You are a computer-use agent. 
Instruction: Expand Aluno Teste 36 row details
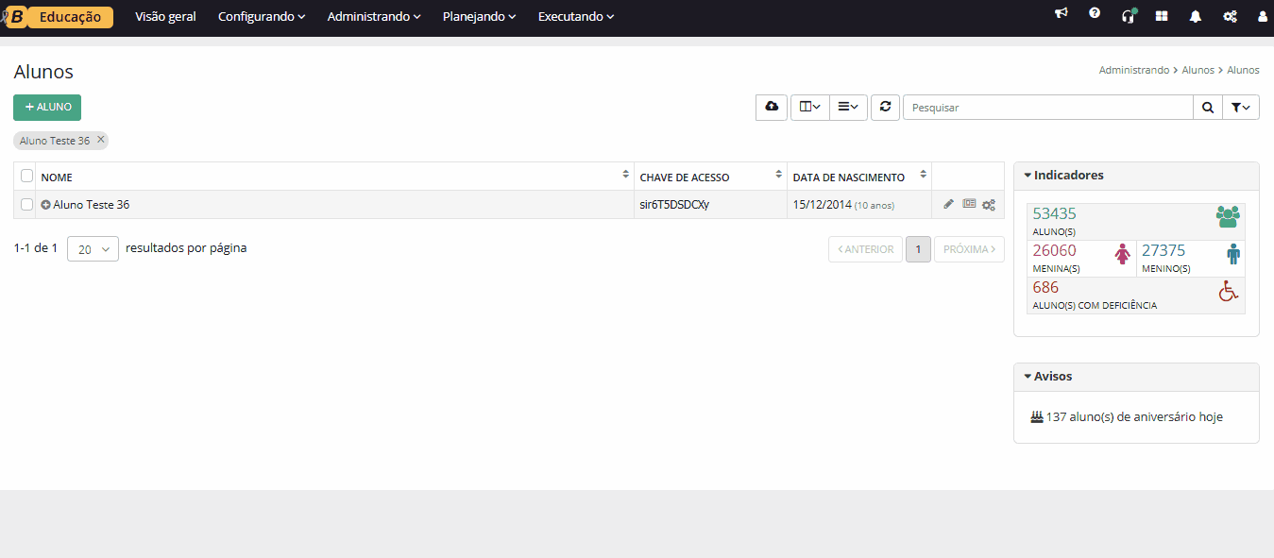coord(46,205)
